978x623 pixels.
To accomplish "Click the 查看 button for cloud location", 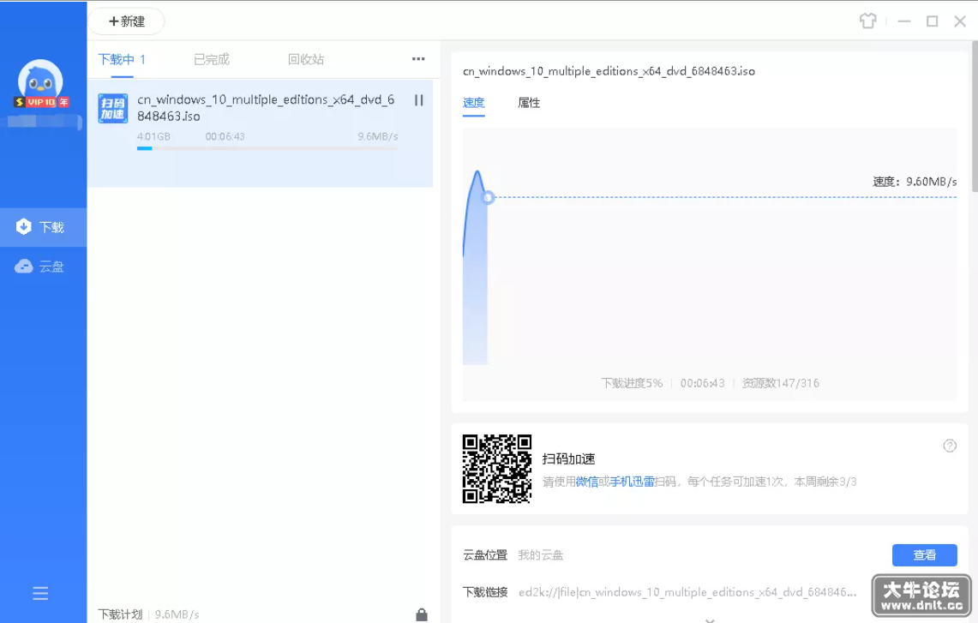I will click(924, 555).
